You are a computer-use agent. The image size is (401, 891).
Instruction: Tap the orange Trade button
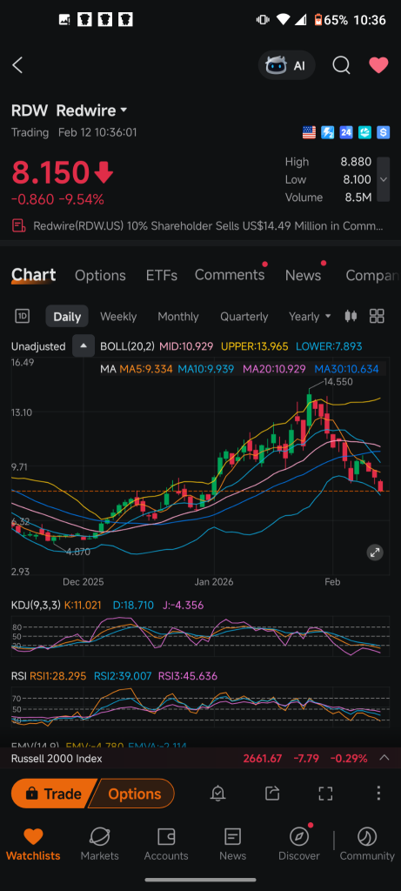coord(53,794)
